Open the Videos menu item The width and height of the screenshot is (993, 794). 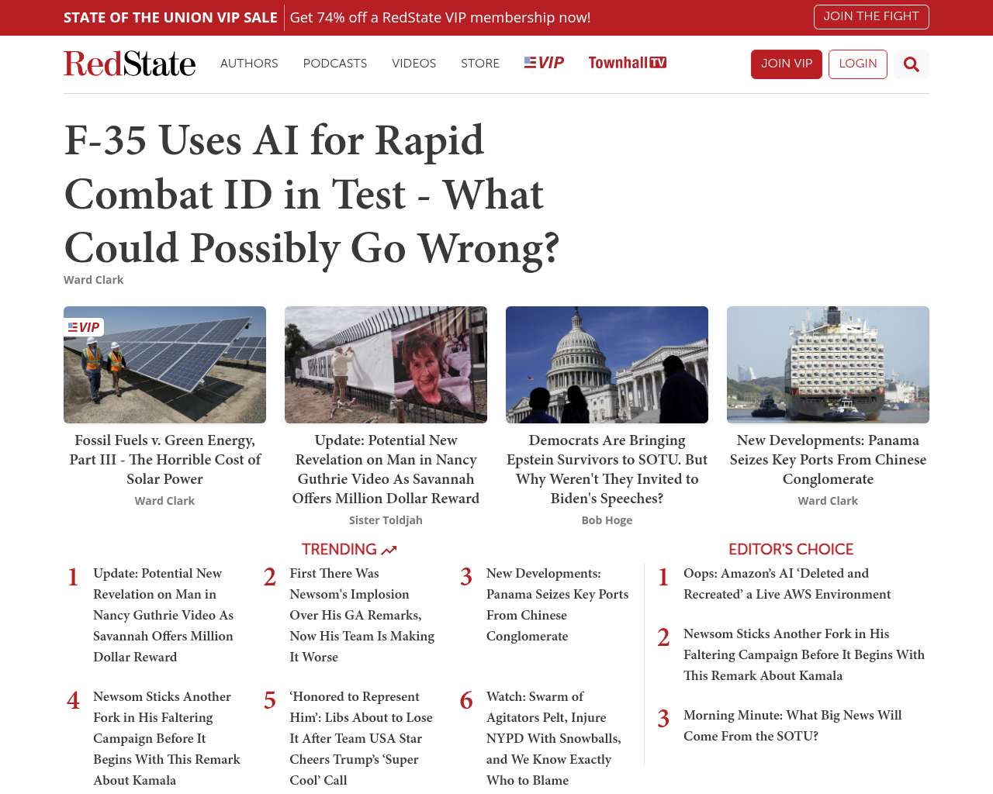[x=413, y=64]
